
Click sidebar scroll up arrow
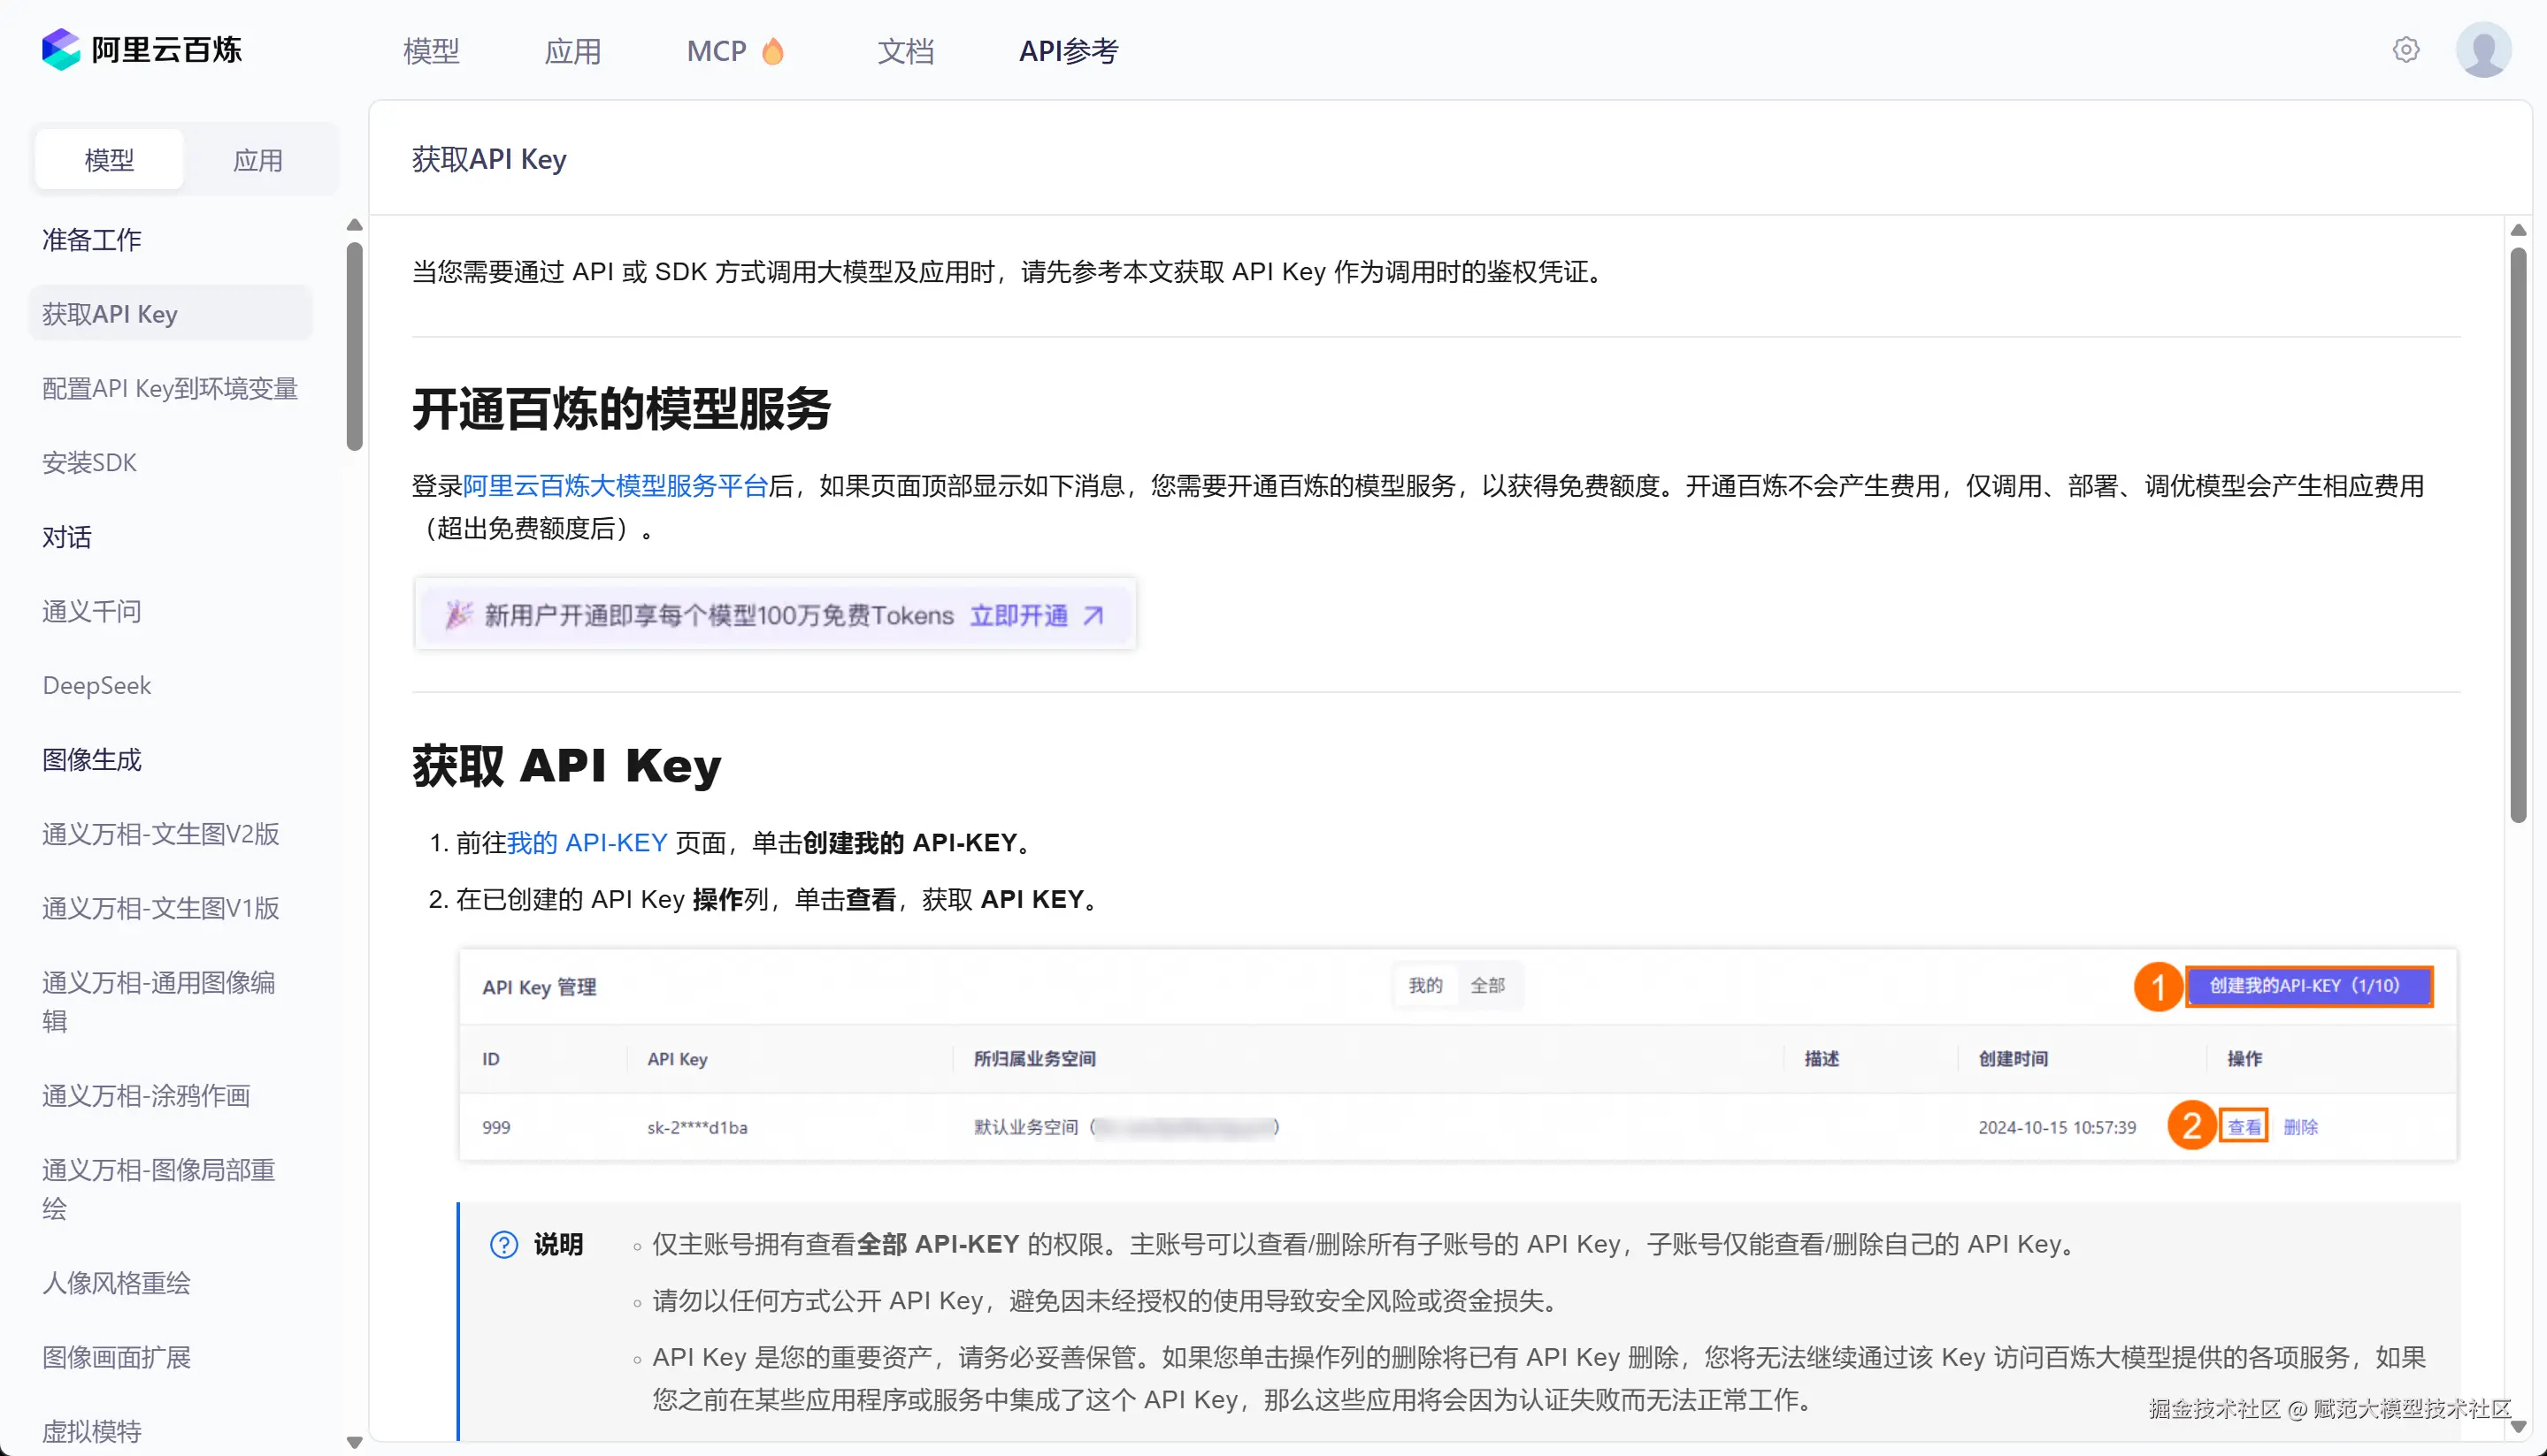tap(354, 225)
